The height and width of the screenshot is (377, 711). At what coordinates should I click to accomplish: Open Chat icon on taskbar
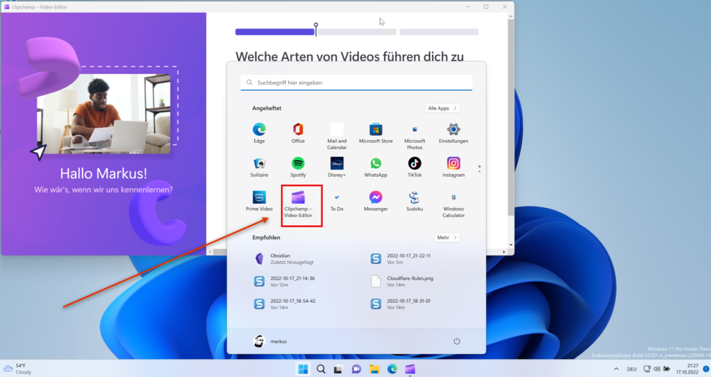(356, 369)
